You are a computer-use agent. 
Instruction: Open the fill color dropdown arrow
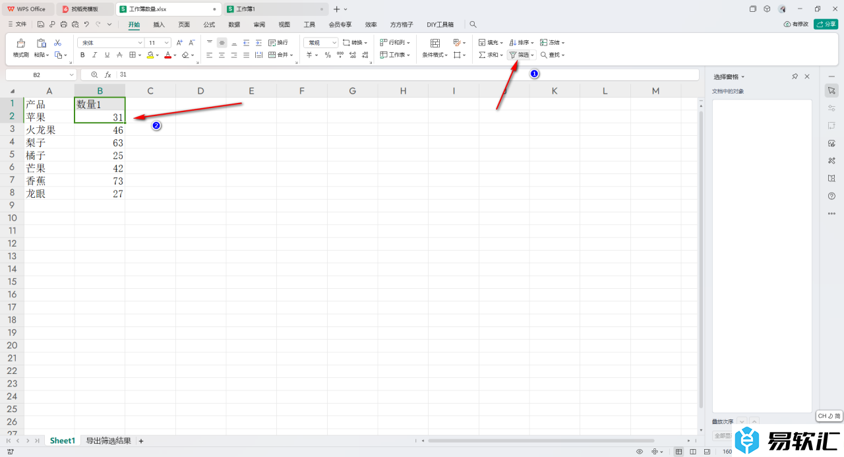[158, 55]
